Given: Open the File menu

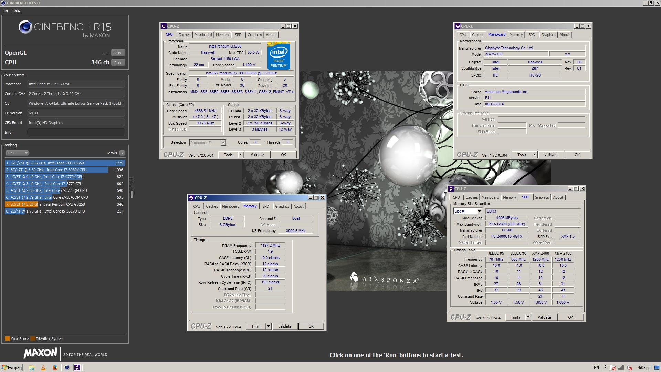Looking at the screenshot, I should click(x=5, y=10).
